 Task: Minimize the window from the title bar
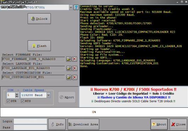coord(177,2)
